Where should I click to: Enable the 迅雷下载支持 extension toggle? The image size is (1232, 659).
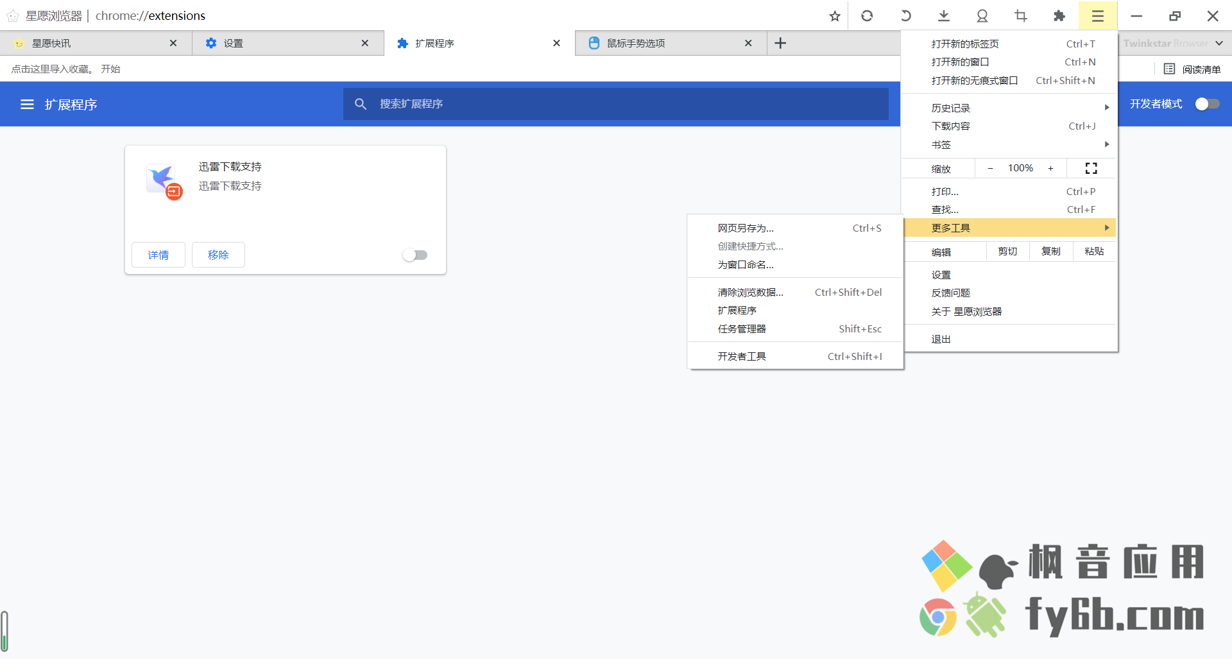pos(415,255)
